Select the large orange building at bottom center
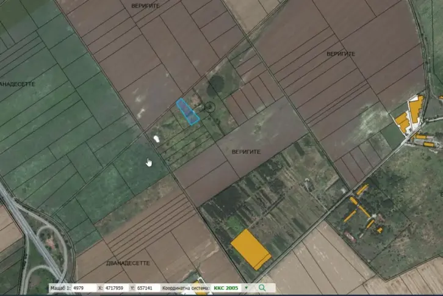Screen dimensions: 443x296 [251, 250]
